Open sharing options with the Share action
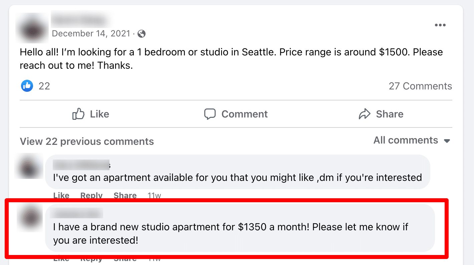Screen dimensions: 474x265 pos(381,114)
